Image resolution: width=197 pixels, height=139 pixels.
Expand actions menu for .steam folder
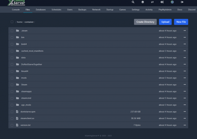point(185,31)
